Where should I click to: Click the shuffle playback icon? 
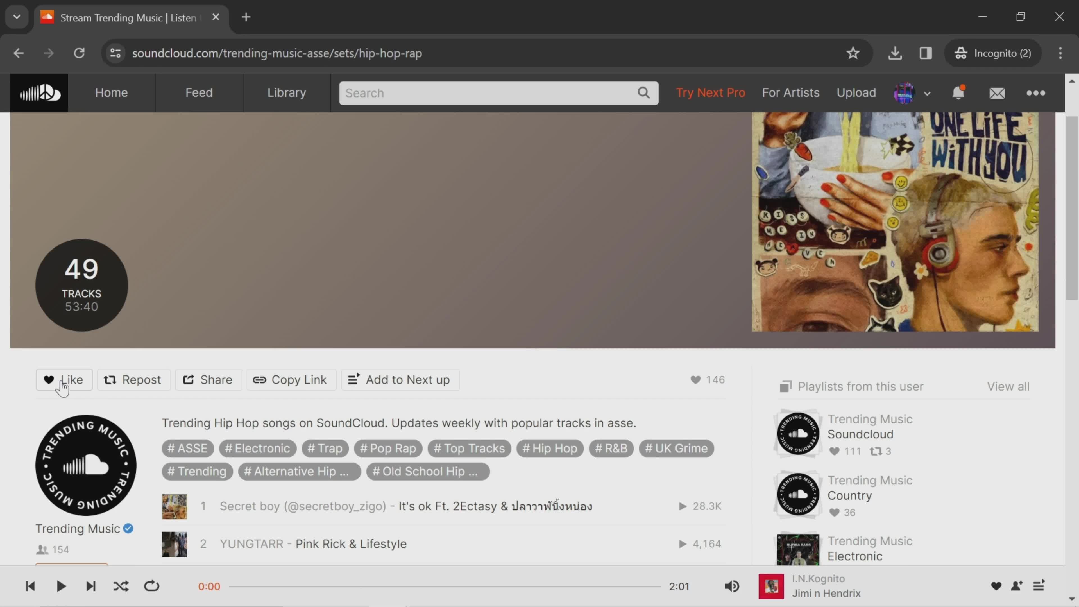pyautogui.click(x=121, y=586)
